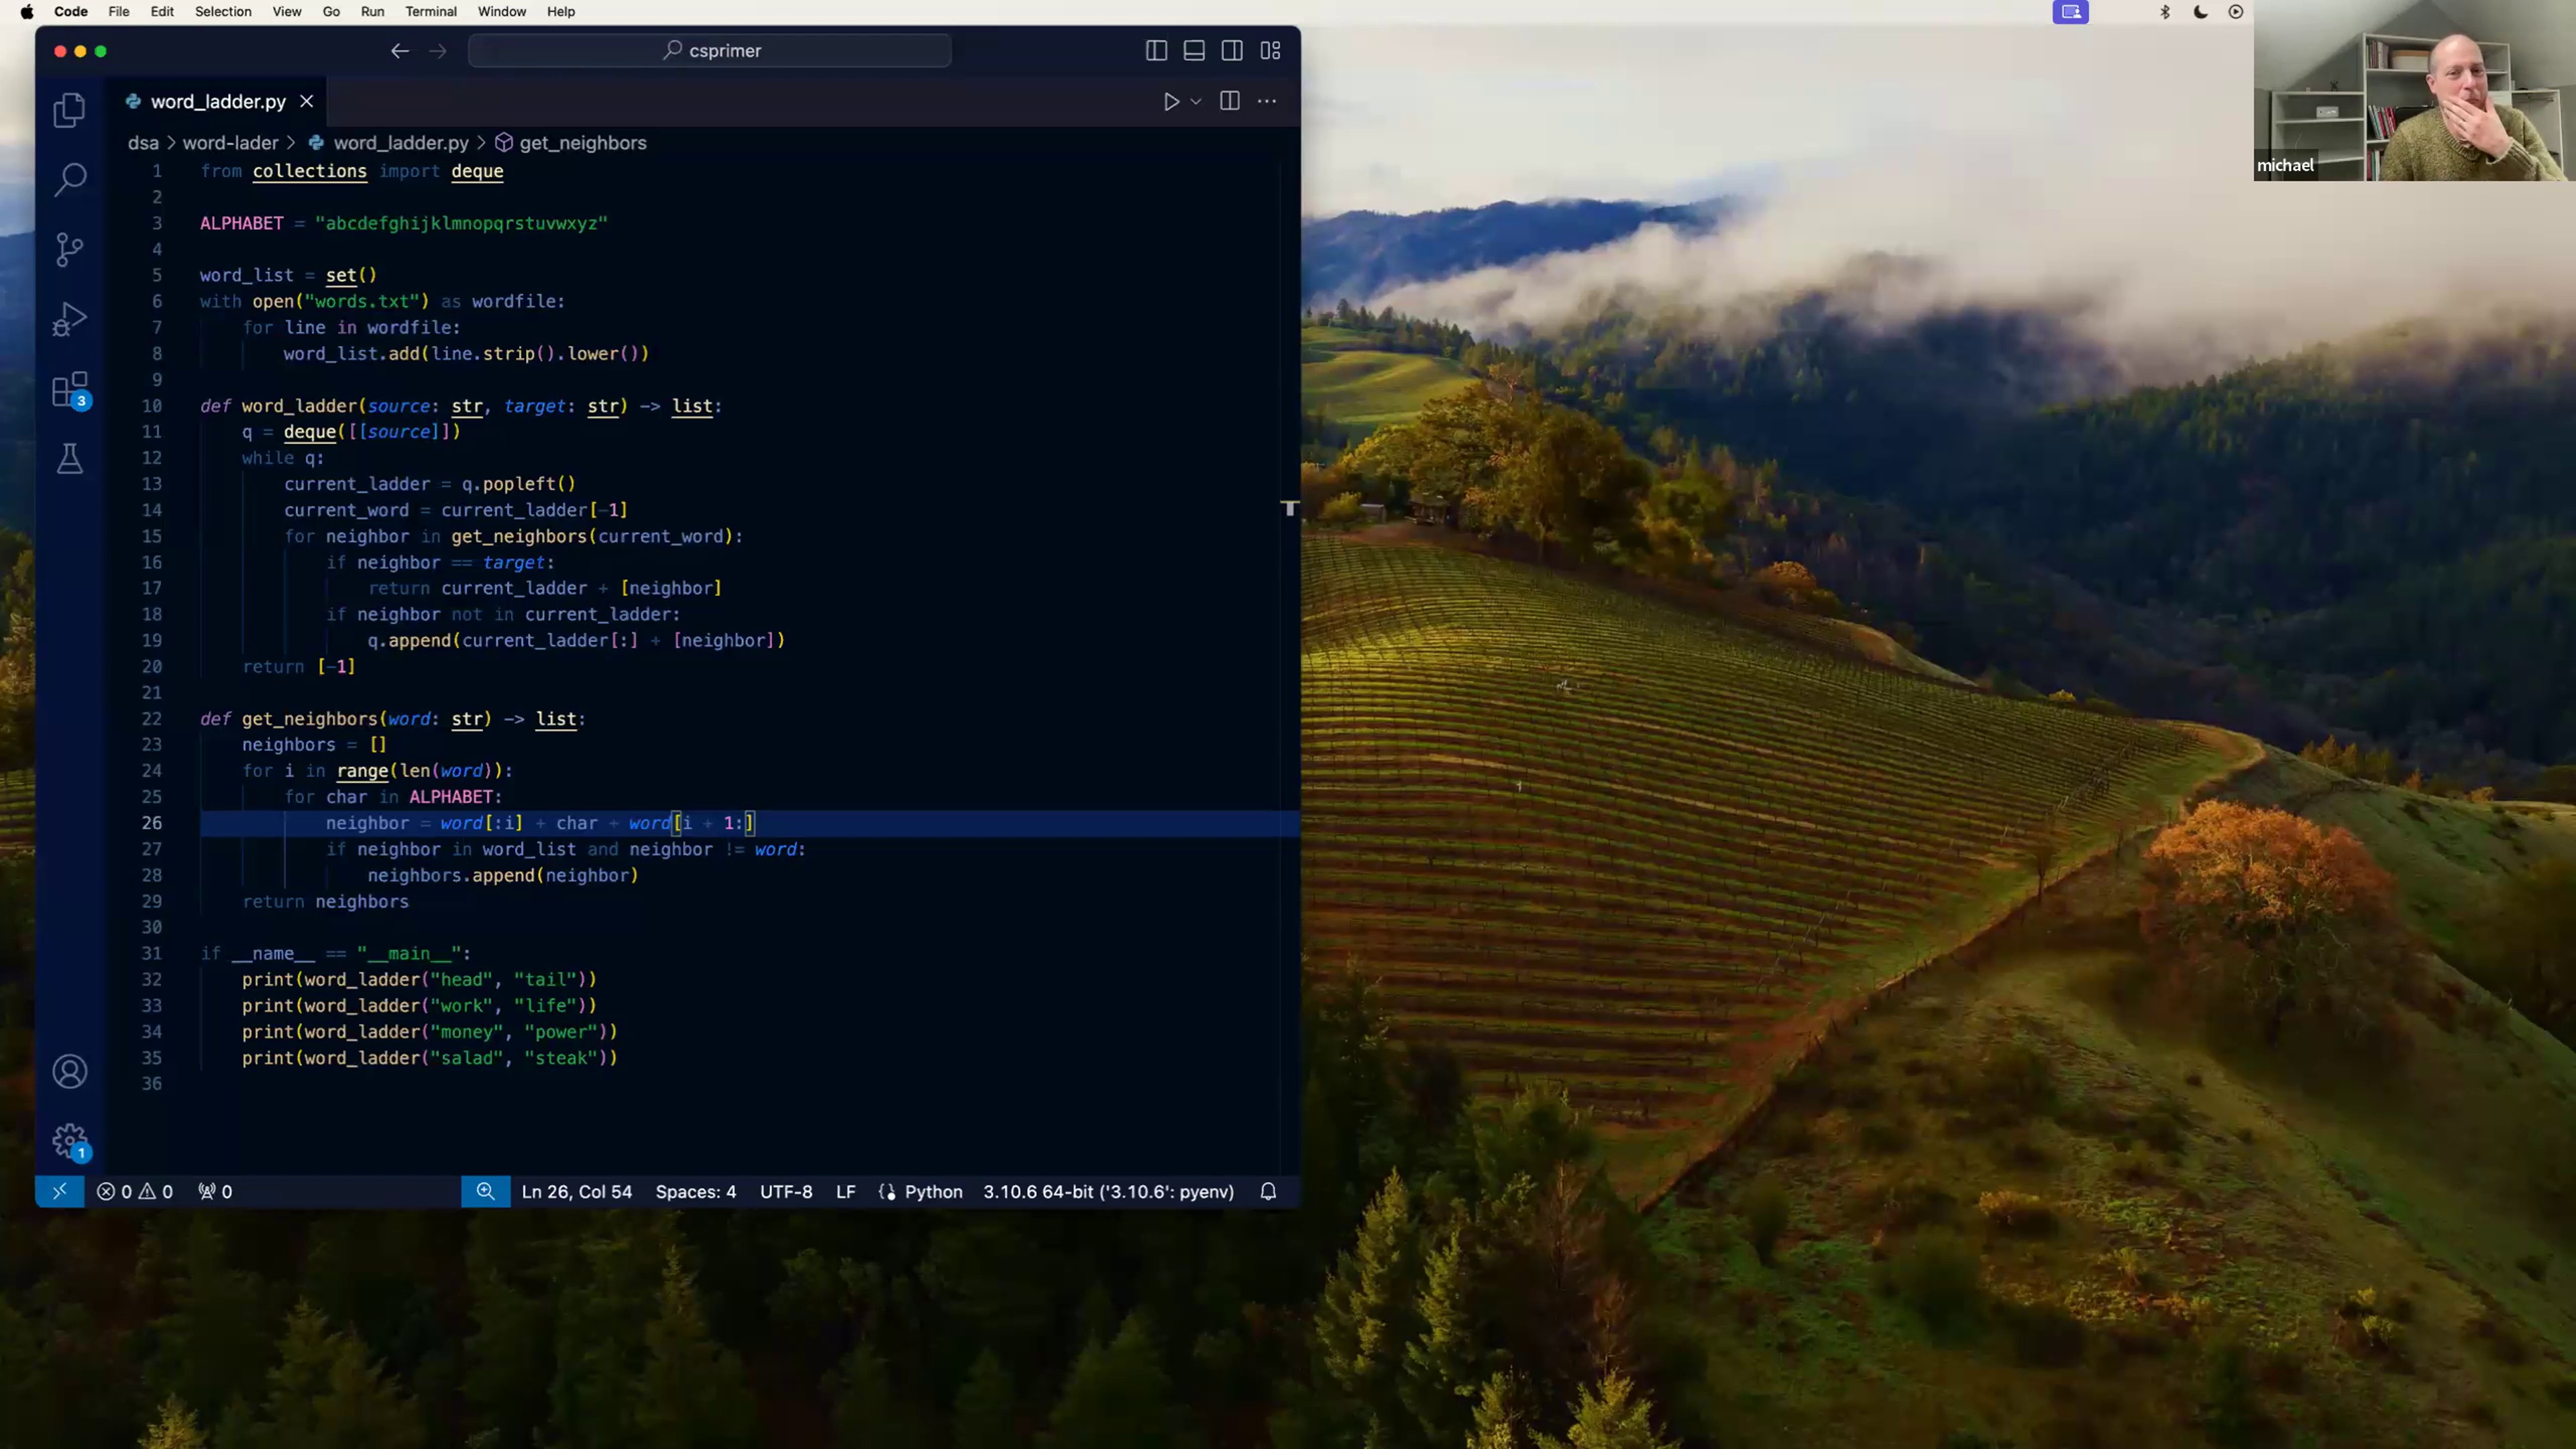The height and width of the screenshot is (1449, 2576).
Task: Open the Testing flask view
Action: click(69, 459)
